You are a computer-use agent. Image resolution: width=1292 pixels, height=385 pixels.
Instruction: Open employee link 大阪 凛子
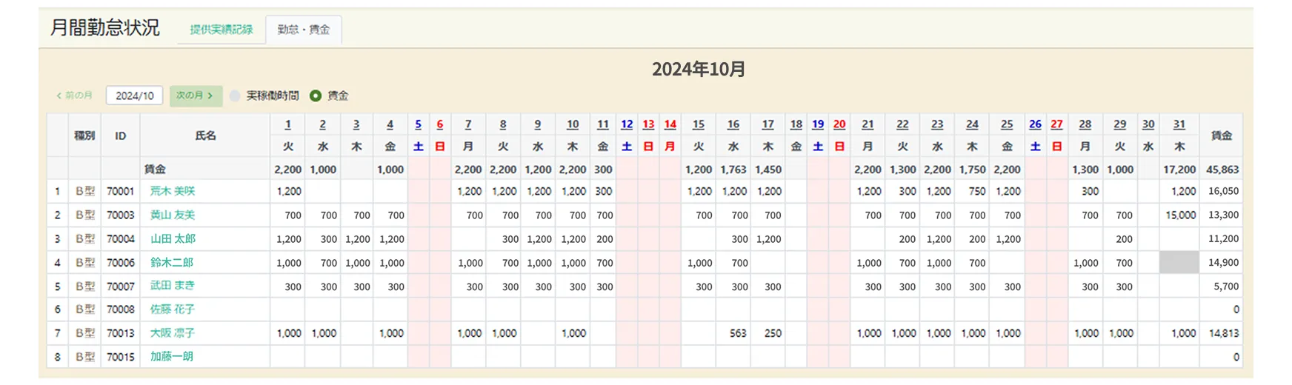(172, 333)
